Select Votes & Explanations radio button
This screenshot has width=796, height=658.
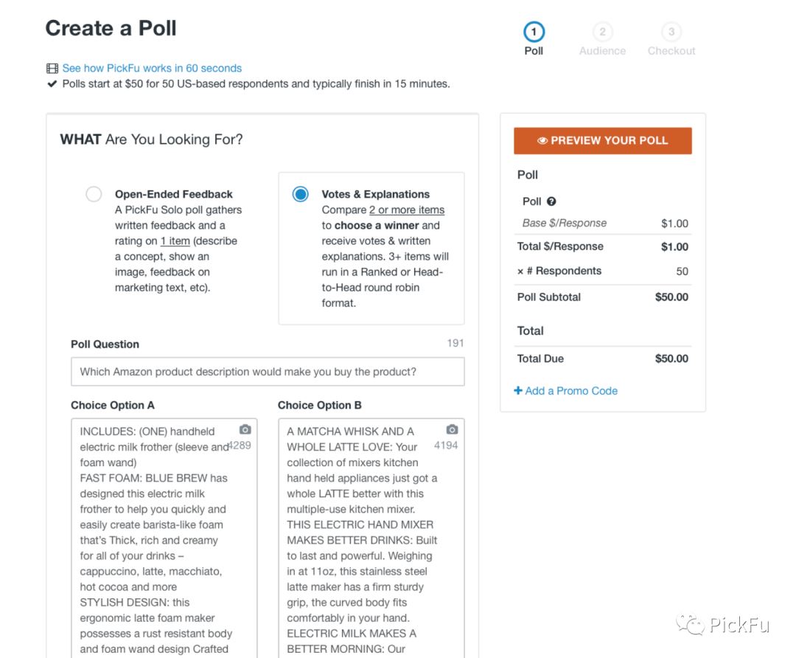[x=300, y=194]
